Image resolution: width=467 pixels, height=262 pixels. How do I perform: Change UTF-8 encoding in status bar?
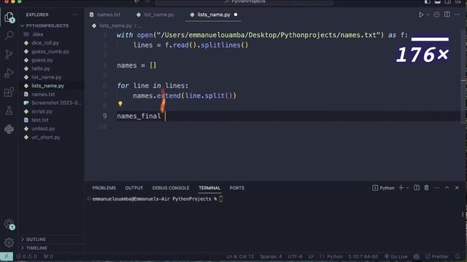295,256
